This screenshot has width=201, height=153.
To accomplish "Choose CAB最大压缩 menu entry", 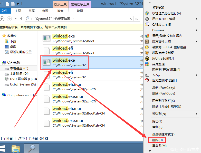I will click(161, 24).
